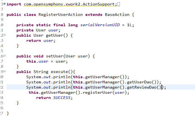Click execute() in the method declaration
Image resolution: width=195 pixels, height=117 pixels.
click(x=62, y=72)
